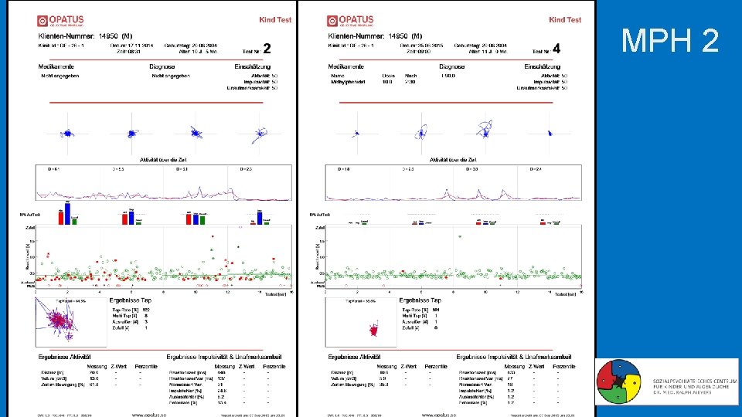Click the 'Tap Rate [%]' row on the Test 2 report
Image resolution: width=742 pixels, height=417 pixels.
point(131,310)
